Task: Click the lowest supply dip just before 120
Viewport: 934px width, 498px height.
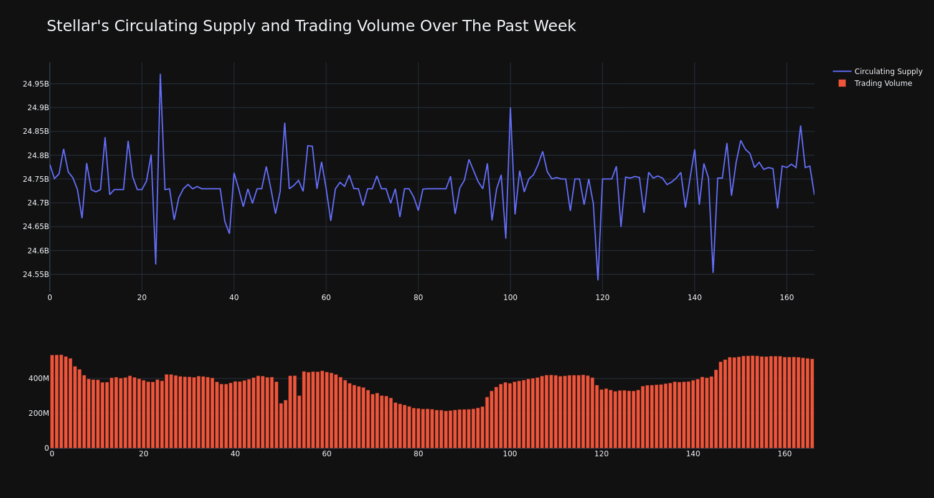Action: click(598, 280)
